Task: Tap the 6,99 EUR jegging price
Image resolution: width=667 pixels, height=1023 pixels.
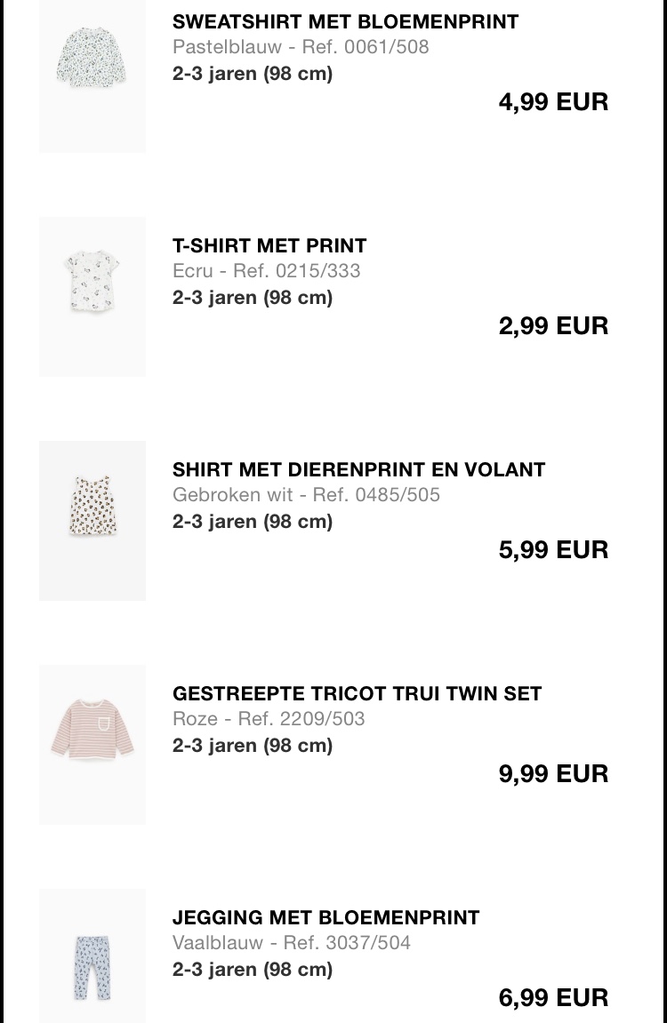Action: click(x=553, y=997)
